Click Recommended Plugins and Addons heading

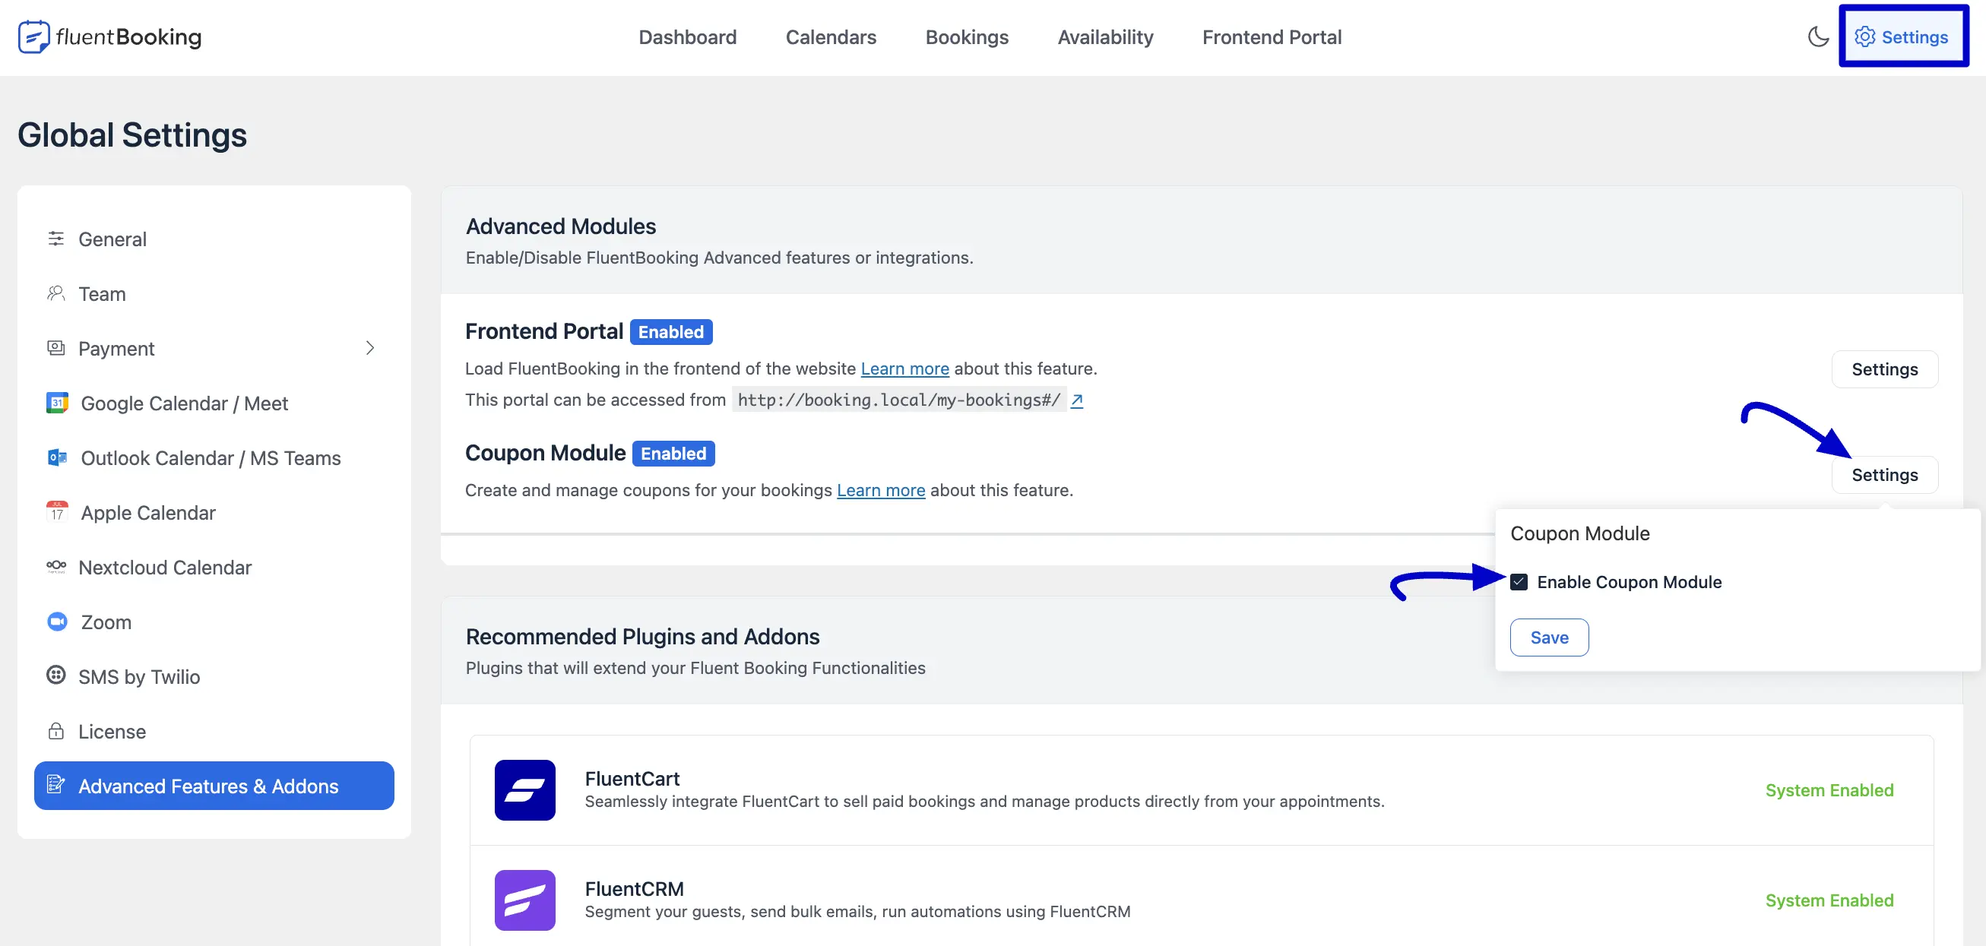tap(642, 636)
